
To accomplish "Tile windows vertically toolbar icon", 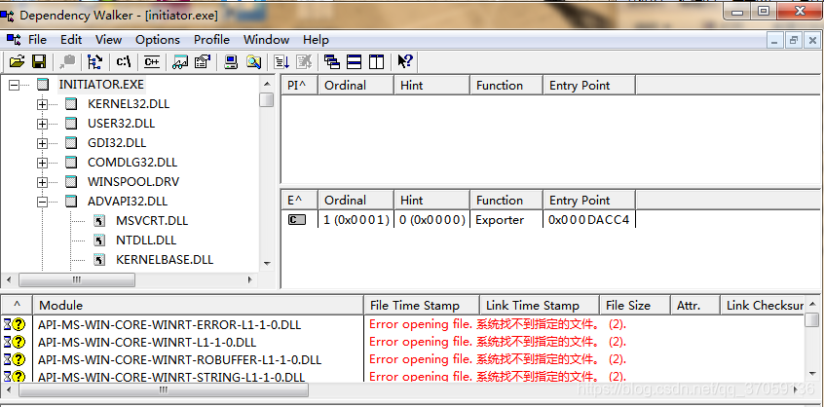I will (376, 61).
